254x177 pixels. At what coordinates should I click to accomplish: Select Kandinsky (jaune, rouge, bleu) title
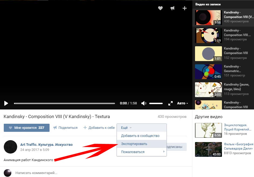coord(236,87)
